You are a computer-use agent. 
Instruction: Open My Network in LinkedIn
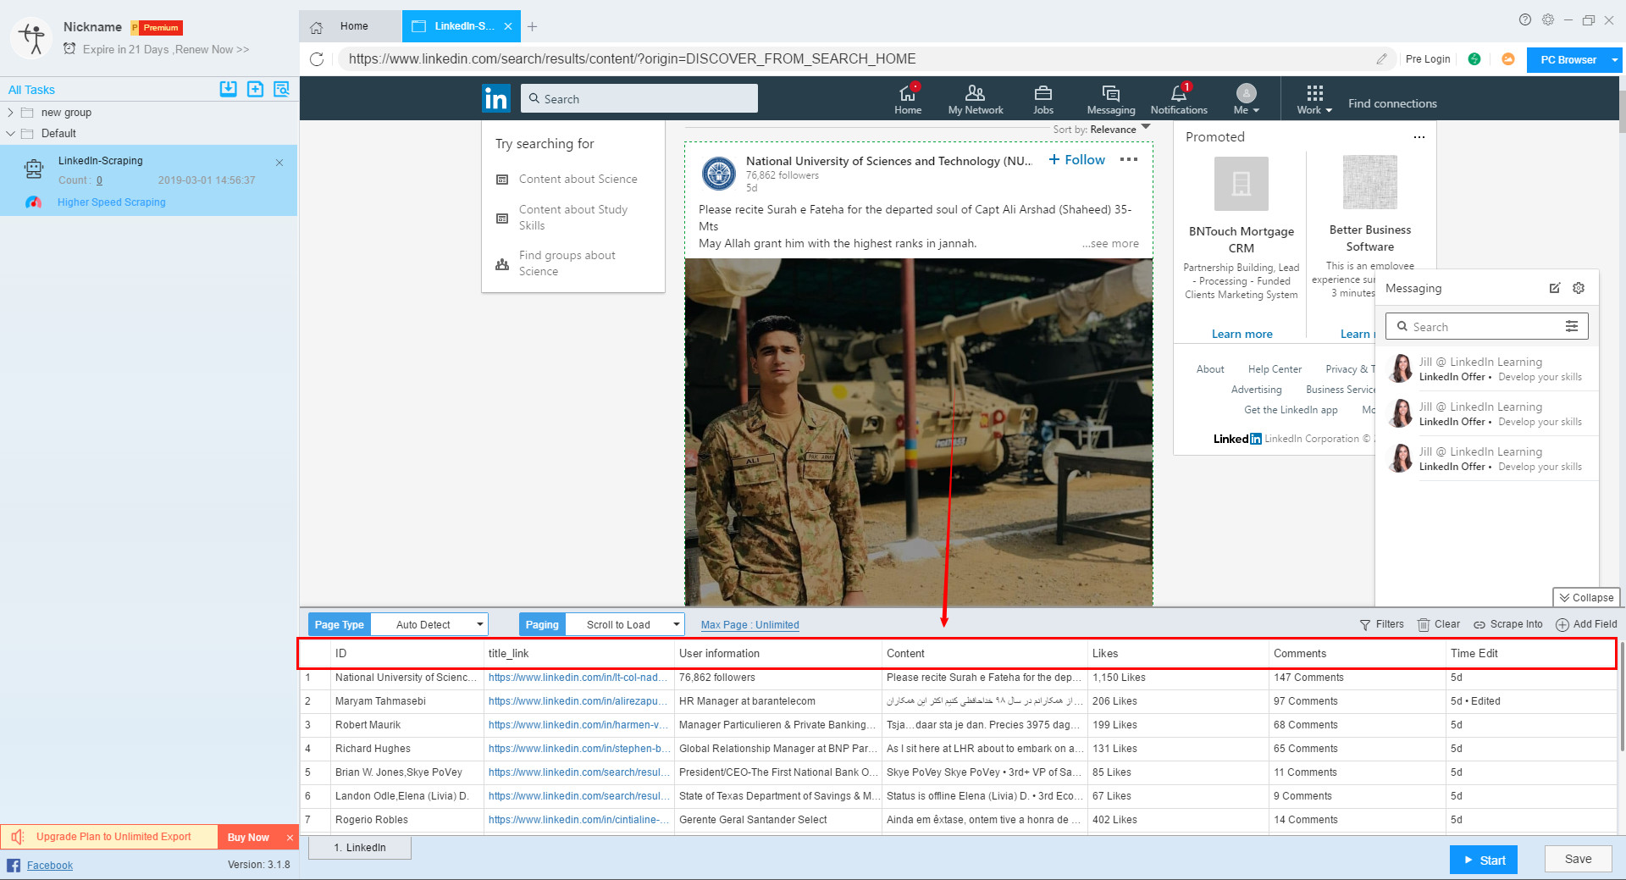(x=976, y=99)
